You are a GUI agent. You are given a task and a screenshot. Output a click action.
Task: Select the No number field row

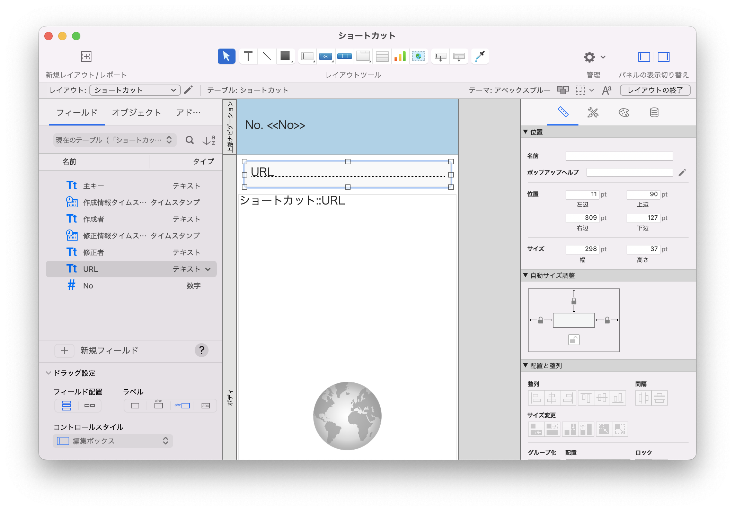tap(131, 286)
